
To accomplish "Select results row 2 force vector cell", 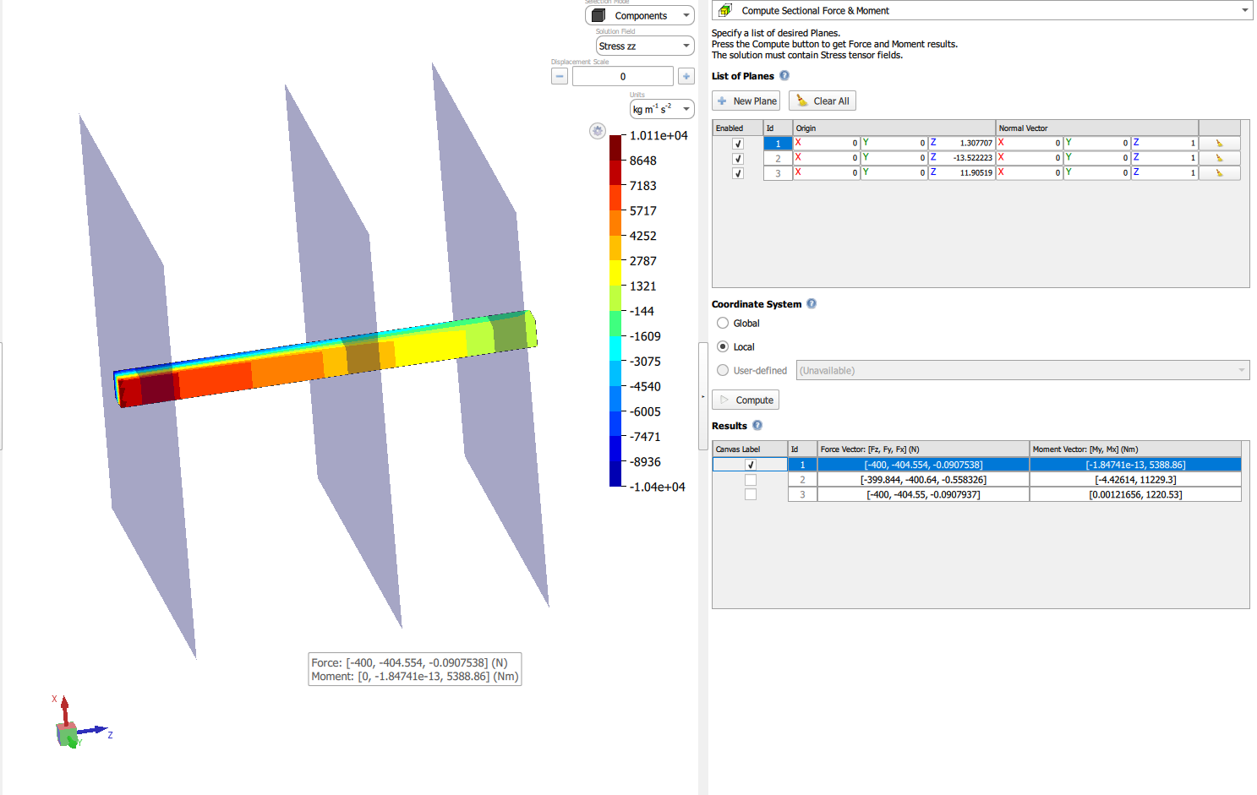I will [923, 480].
